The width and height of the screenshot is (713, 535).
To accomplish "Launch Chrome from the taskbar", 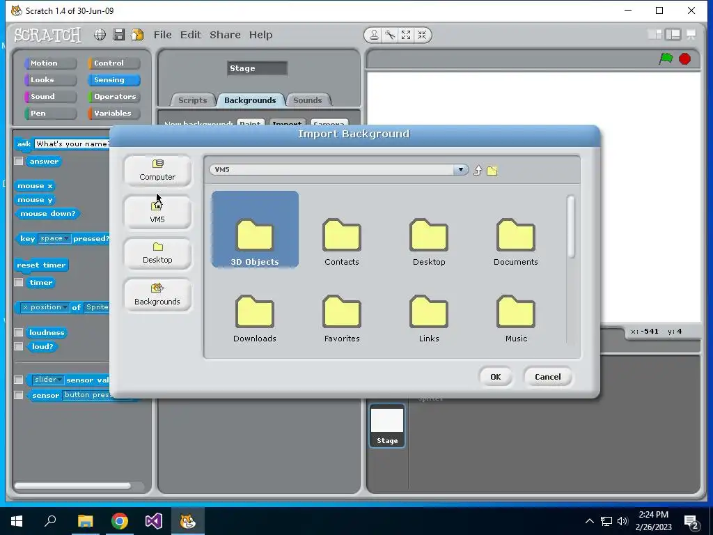I will pyautogui.click(x=120, y=521).
